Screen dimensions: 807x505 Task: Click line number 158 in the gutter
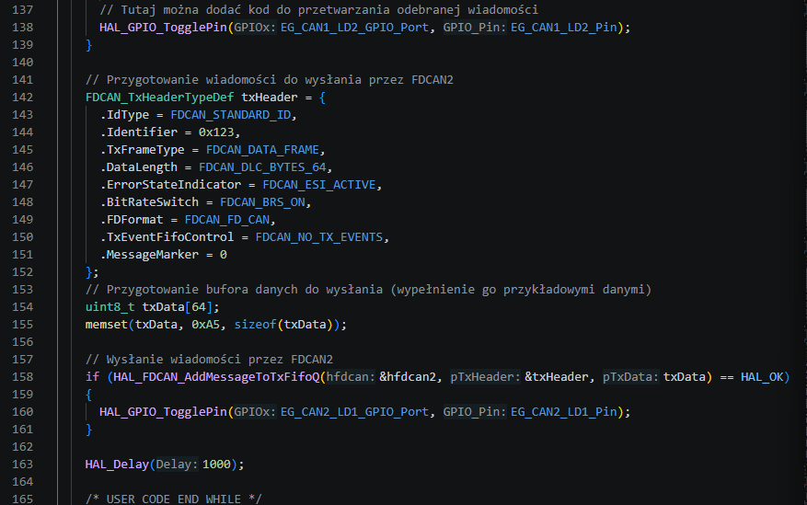(x=22, y=377)
